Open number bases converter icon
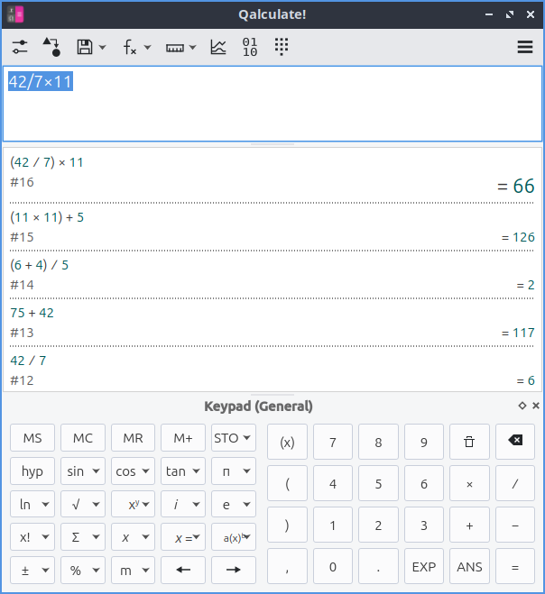The width and height of the screenshot is (545, 594). point(250,48)
